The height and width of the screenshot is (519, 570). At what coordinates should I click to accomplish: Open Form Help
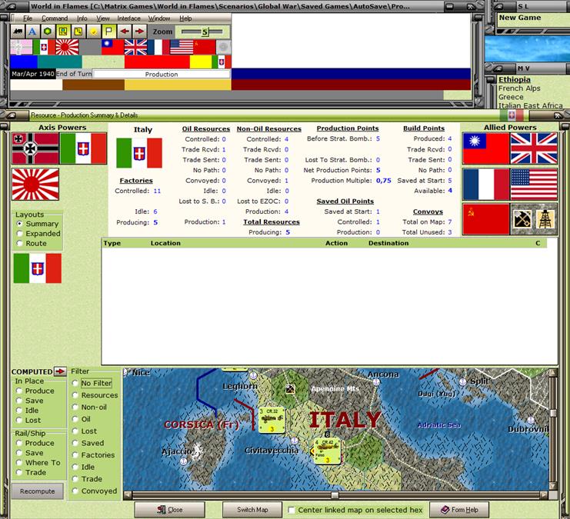tap(459, 510)
